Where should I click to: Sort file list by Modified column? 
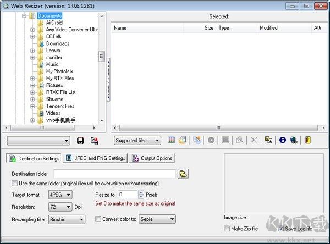(x=284, y=28)
